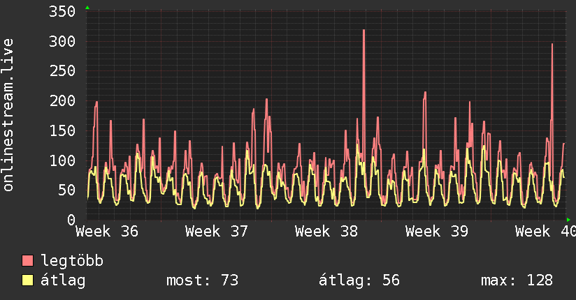576x300 pixels.
Task: Click the 350 y-axis value
Action: pyautogui.click(x=62, y=12)
